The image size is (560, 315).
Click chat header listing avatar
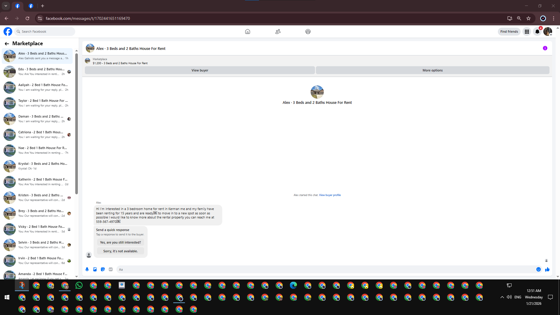pyautogui.click(x=90, y=48)
